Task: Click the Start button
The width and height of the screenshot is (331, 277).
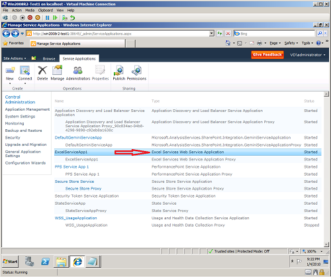Action: tap(11, 262)
